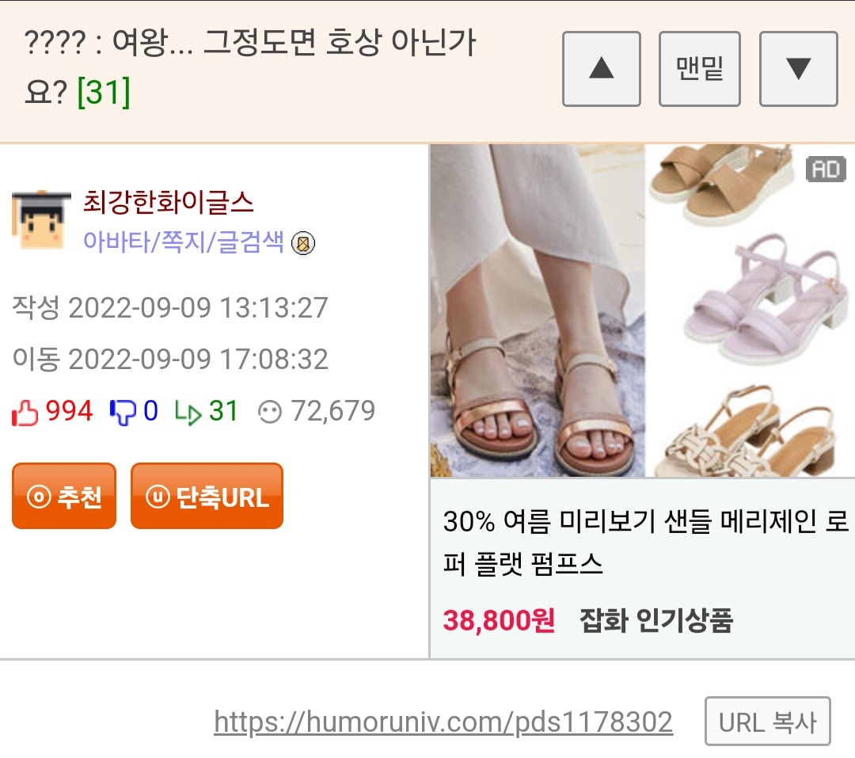Viewport: 855px width, 758px height.
Task: Open the author's pixel avatar with graduation cap
Action: pos(41,220)
